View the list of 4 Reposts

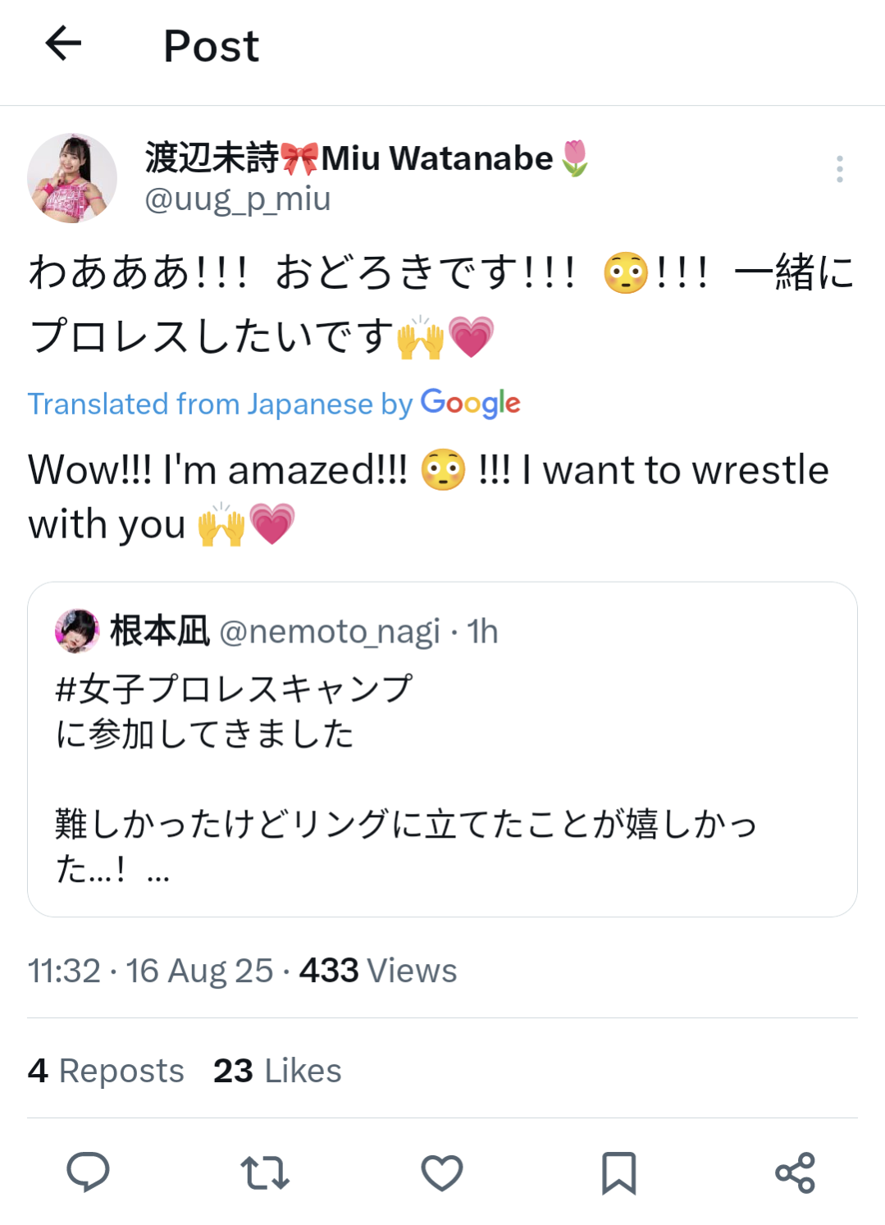[107, 1071]
